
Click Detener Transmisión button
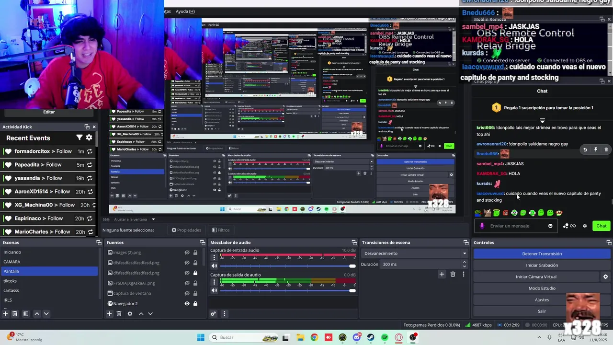point(542,253)
